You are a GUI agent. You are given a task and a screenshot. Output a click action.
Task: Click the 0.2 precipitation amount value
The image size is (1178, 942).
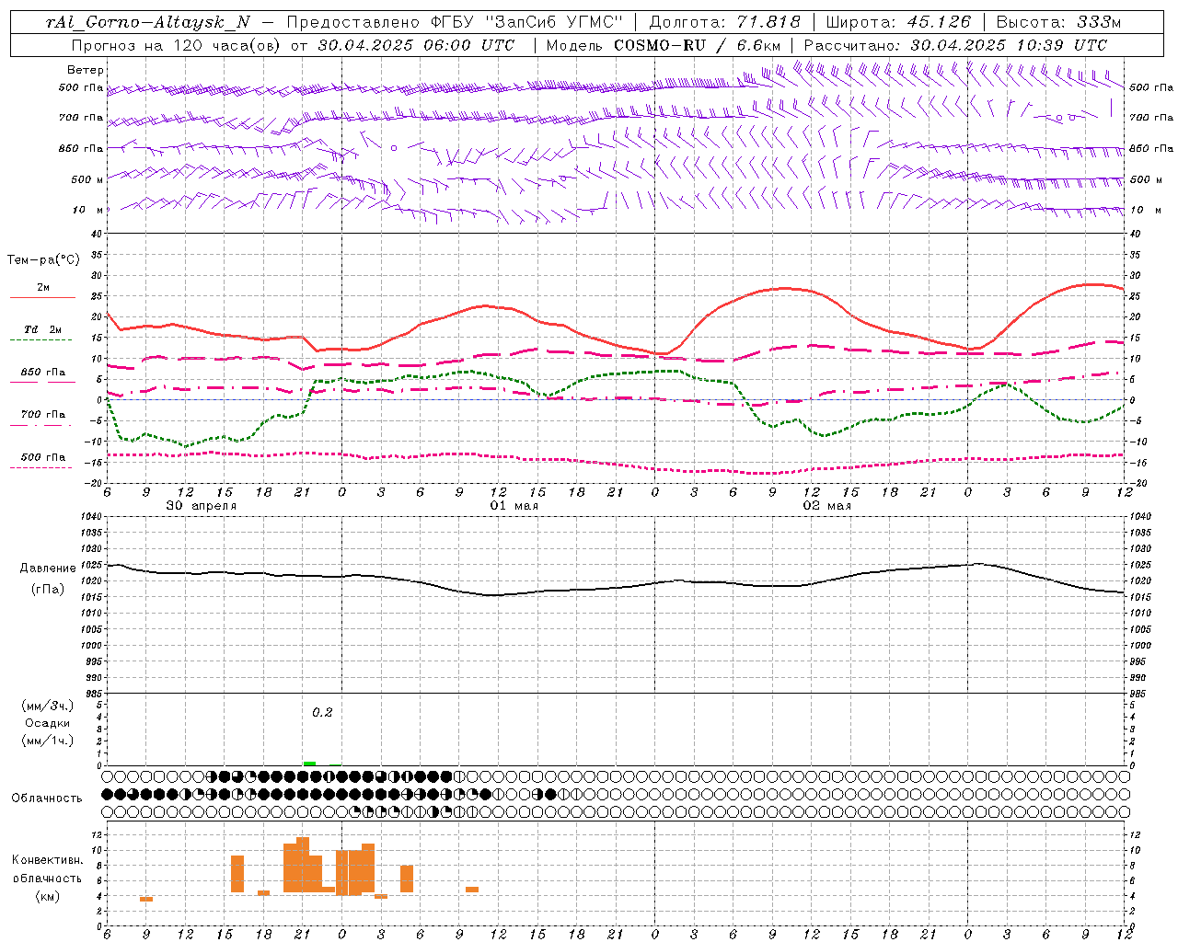tap(322, 712)
